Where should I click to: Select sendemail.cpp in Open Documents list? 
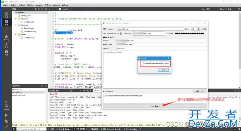pyautogui.click(x=18, y=95)
